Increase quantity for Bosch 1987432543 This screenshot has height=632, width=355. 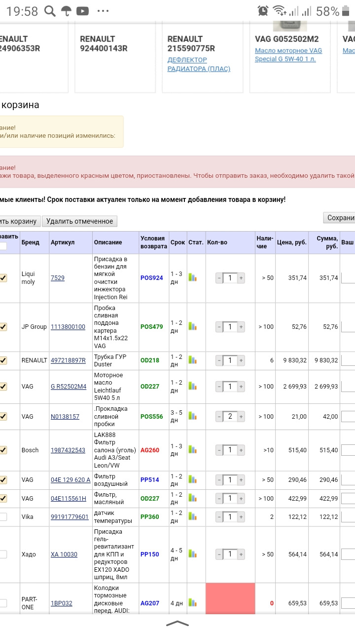(241, 450)
